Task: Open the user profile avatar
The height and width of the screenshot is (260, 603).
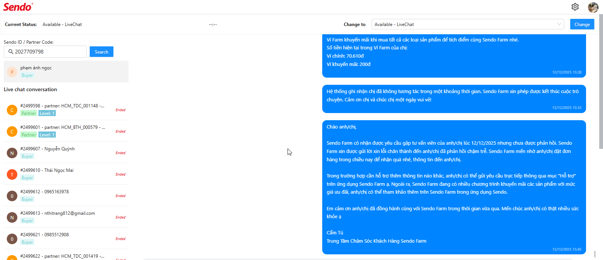Action: (x=593, y=7)
